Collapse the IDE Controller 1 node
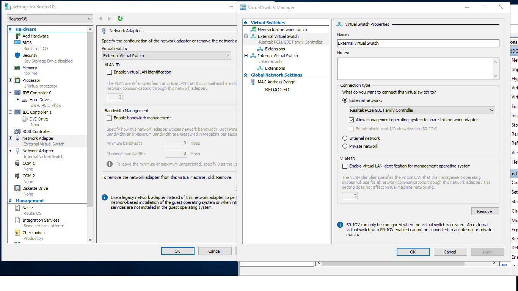Viewport: 518px width, 291px height. coord(10,112)
